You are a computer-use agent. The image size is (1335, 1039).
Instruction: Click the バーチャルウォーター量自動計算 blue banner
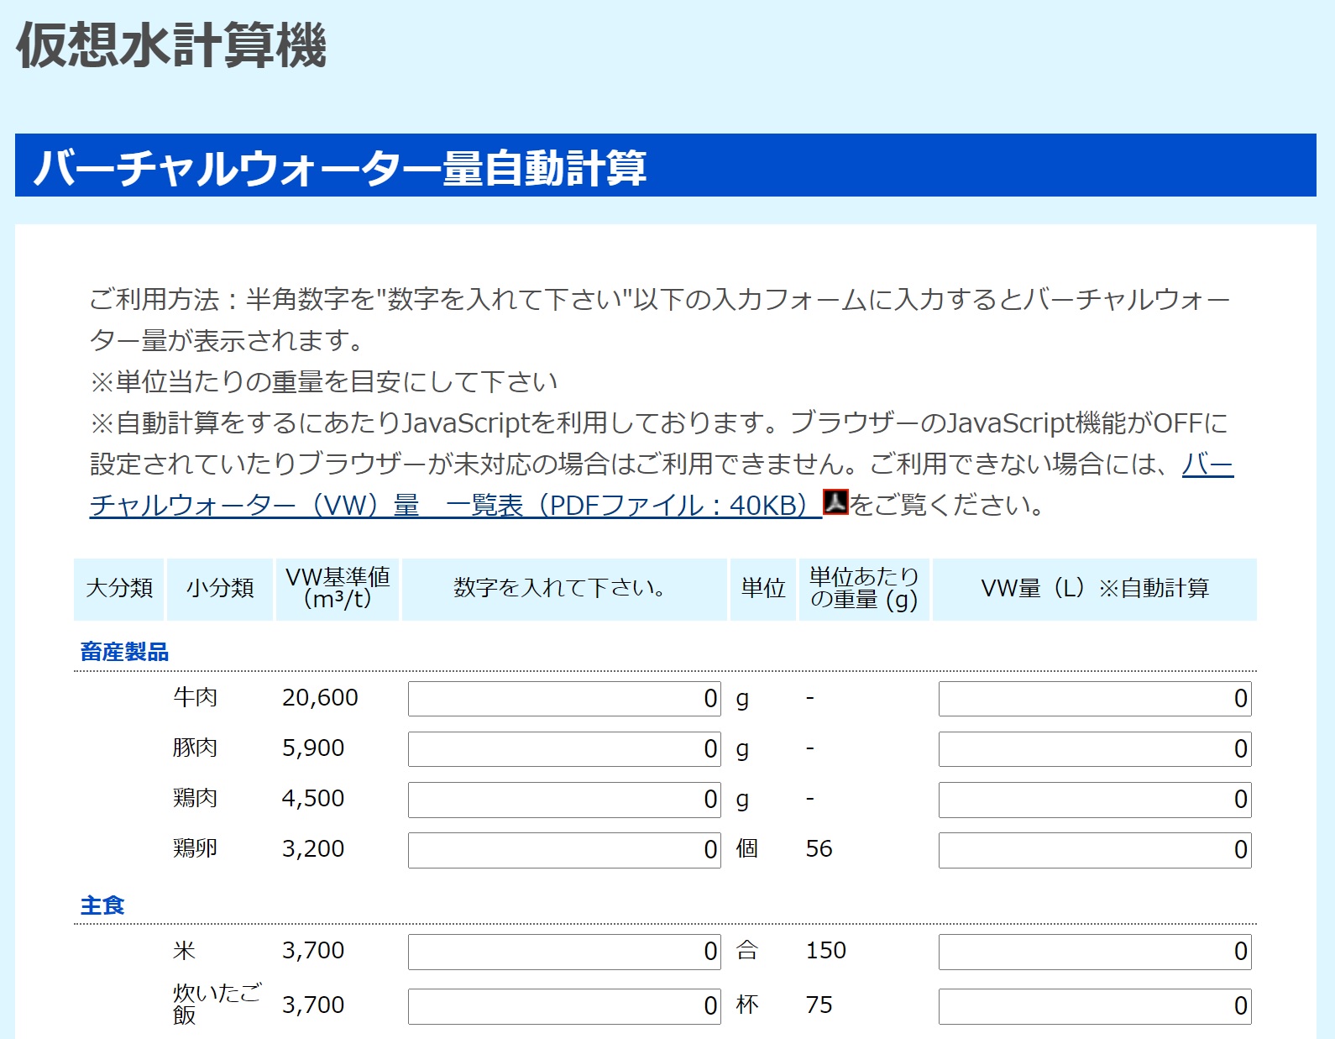coord(665,166)
